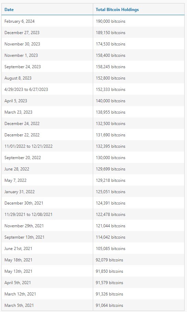
Task: Click the 174,530 bitcoins value
Action: [110, 44]
